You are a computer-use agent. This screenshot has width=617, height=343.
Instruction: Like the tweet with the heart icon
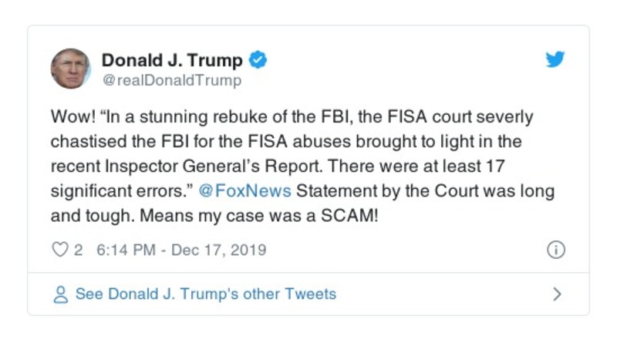pos(60,250)
